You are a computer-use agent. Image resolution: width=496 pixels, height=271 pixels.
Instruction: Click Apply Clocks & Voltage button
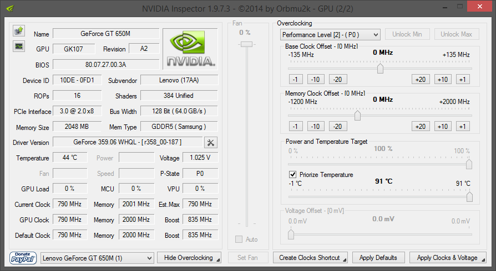[x=448, y=258]
